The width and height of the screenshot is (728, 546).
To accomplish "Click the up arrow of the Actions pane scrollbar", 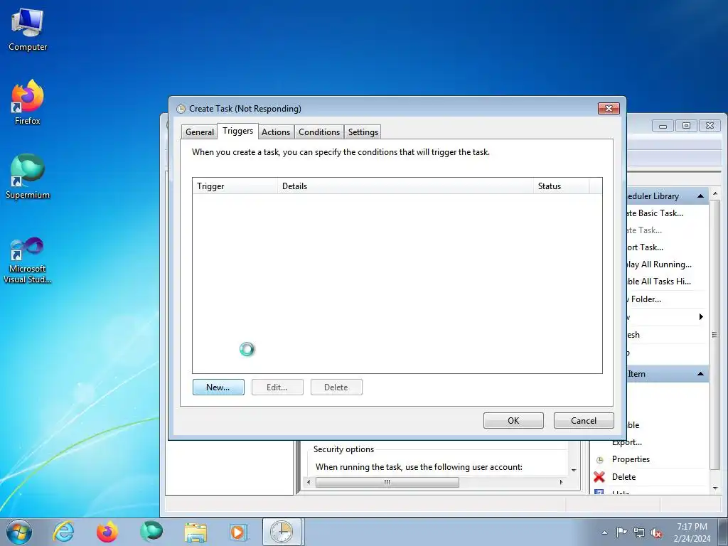I will click(x=715, y=193).
